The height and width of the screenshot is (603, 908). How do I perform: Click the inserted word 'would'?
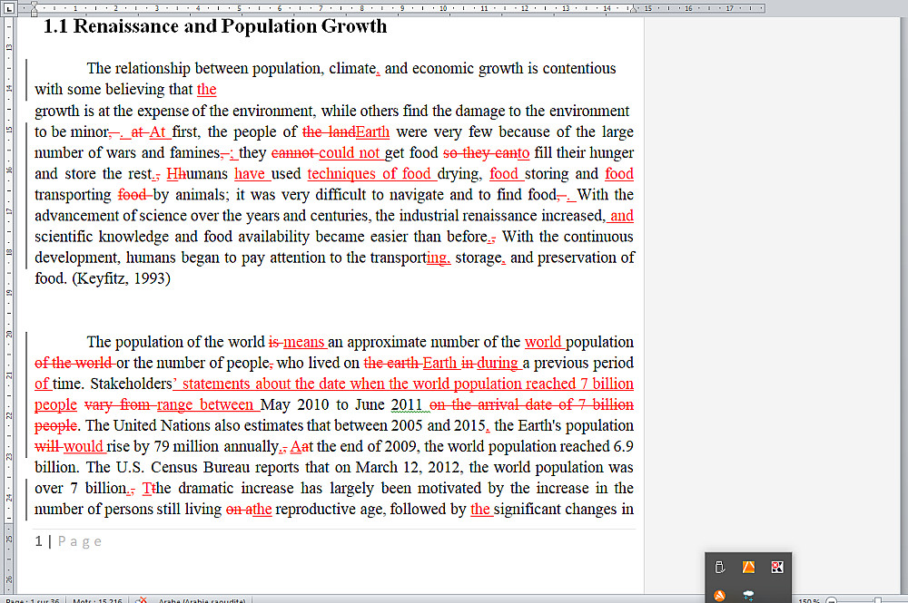(x=83, y=446)
